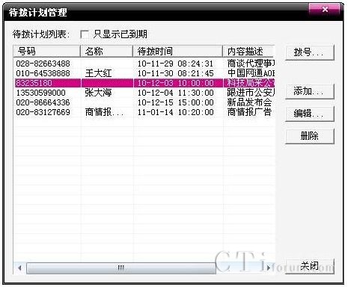Enable the 只显示已到期 checkbox
The image size is (348, 287).
85,34
